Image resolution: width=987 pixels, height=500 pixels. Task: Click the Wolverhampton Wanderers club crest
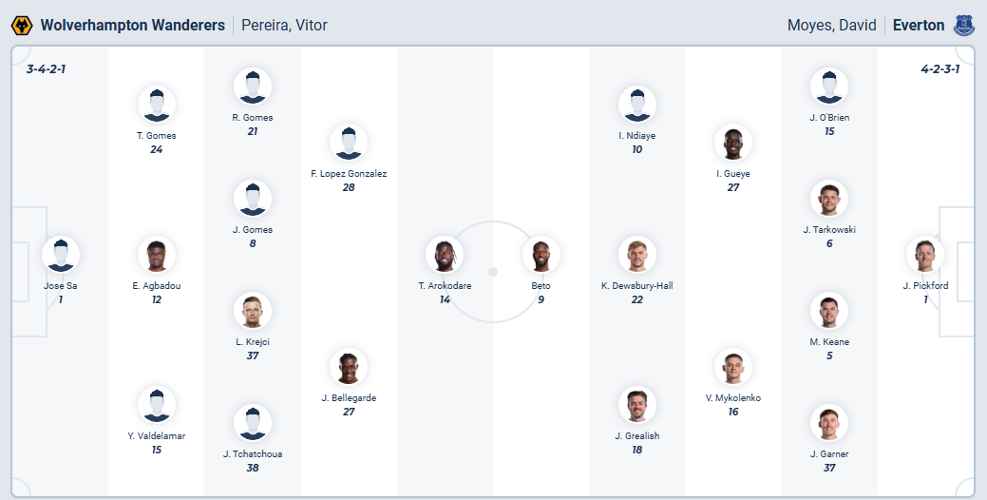point(21,25)
